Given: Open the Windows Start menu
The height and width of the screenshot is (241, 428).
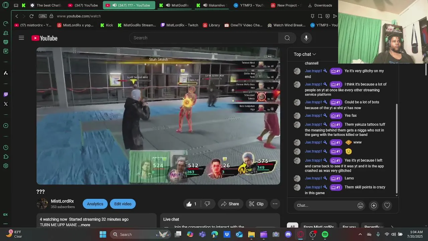Looking at the screenshot, I should click(x=103, y=234).
